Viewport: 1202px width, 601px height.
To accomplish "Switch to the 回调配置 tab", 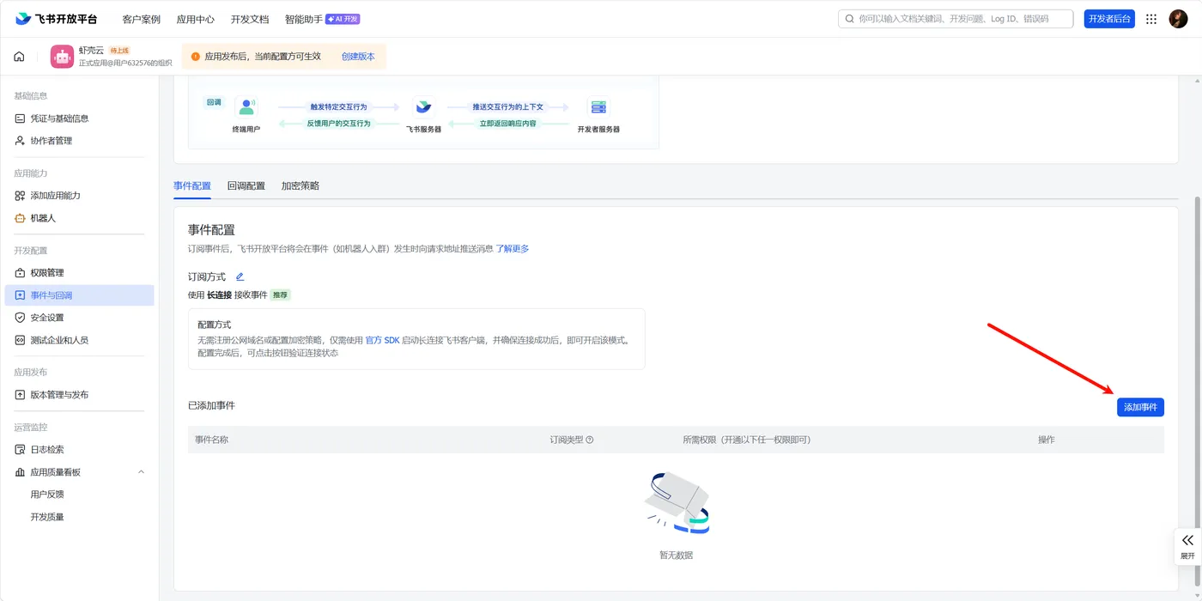I will [x=246, y=185].
